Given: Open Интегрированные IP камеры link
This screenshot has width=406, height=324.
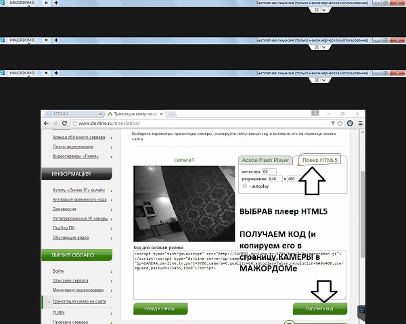Looking at the screenshot, I should [81, 218].
